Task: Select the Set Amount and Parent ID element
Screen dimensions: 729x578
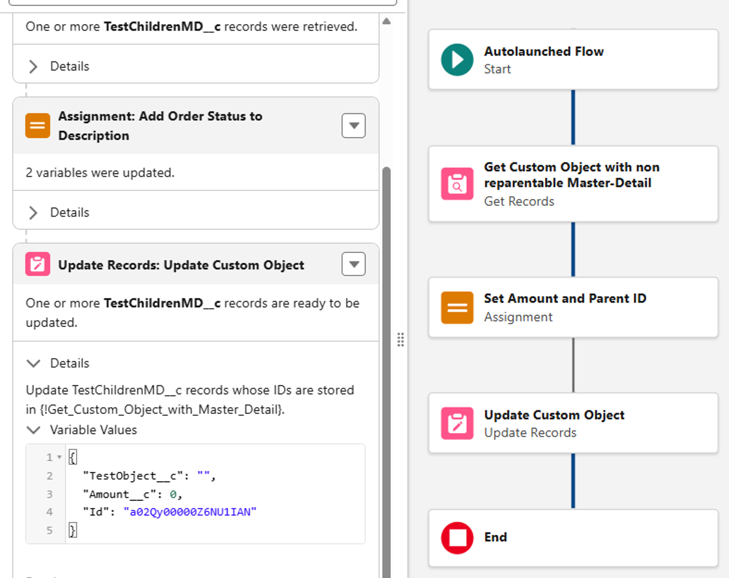Action: click(573, 307)
